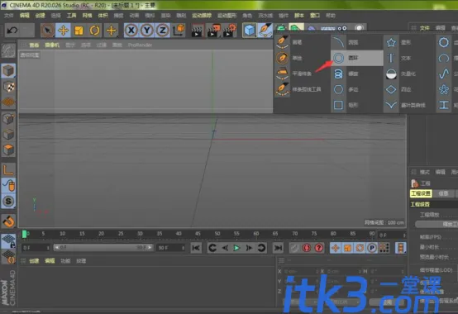Click the recent tool plus icon
This screenshot has height=314, width=458.
click(111, 30)
